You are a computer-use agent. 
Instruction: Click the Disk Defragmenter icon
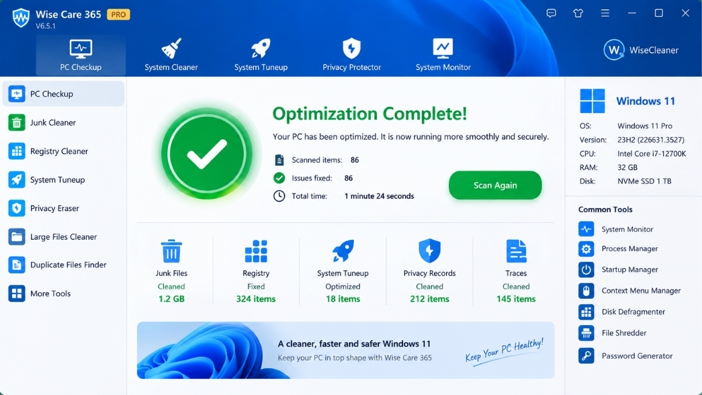pyautogui.click(x=586, y=312)
